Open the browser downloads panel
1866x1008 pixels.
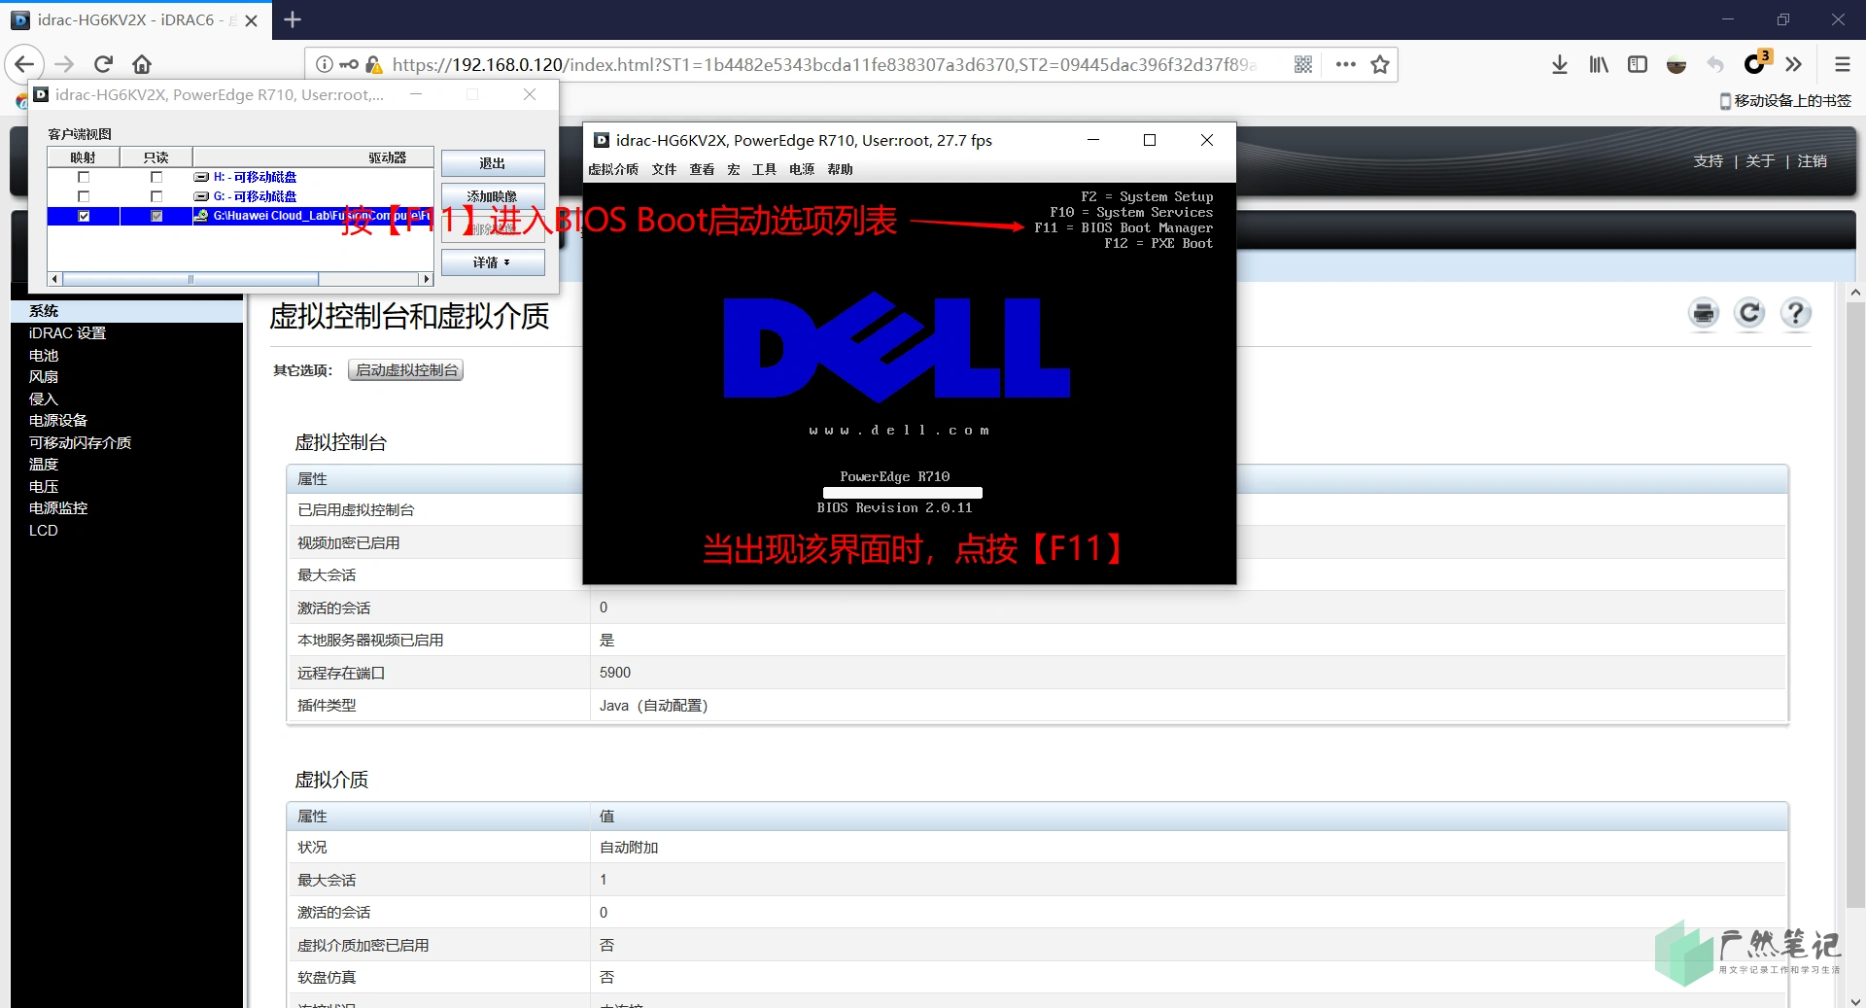pos(1560,64)
